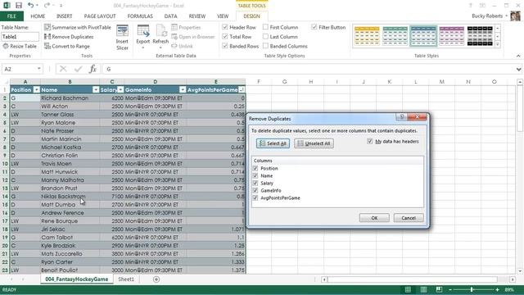Screen dimensions: 524x295
Task: Open the FILE tab
Action: click(x=11, y=16)
